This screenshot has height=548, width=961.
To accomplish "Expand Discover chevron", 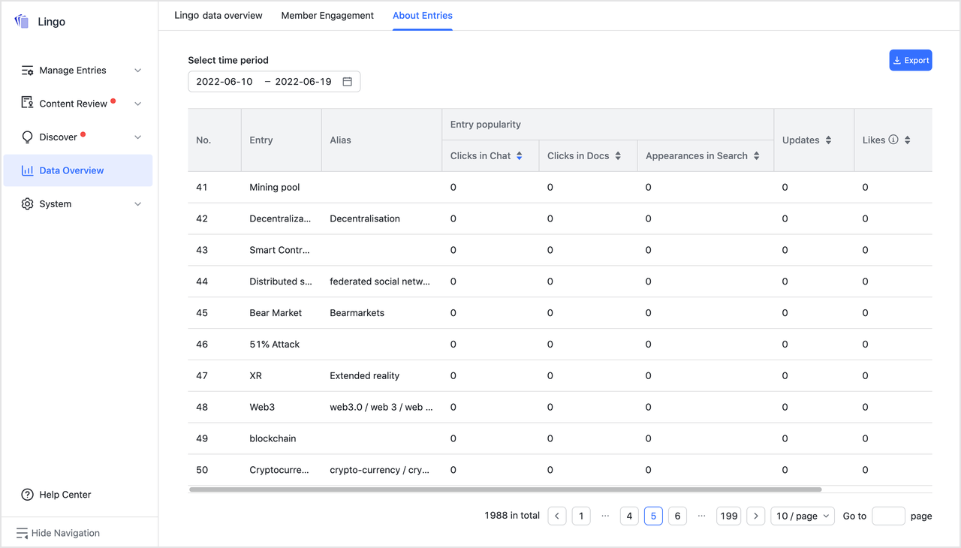I will [137, 137].
